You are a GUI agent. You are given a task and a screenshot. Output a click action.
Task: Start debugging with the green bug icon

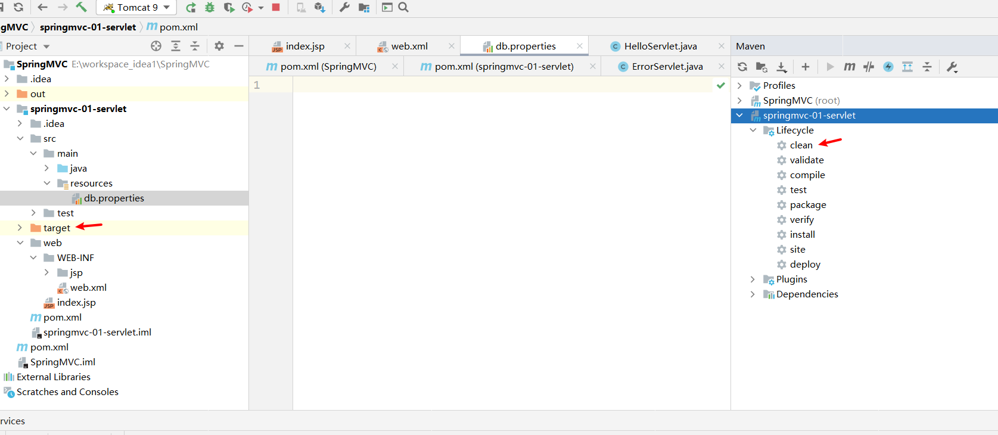pos(210,7)
